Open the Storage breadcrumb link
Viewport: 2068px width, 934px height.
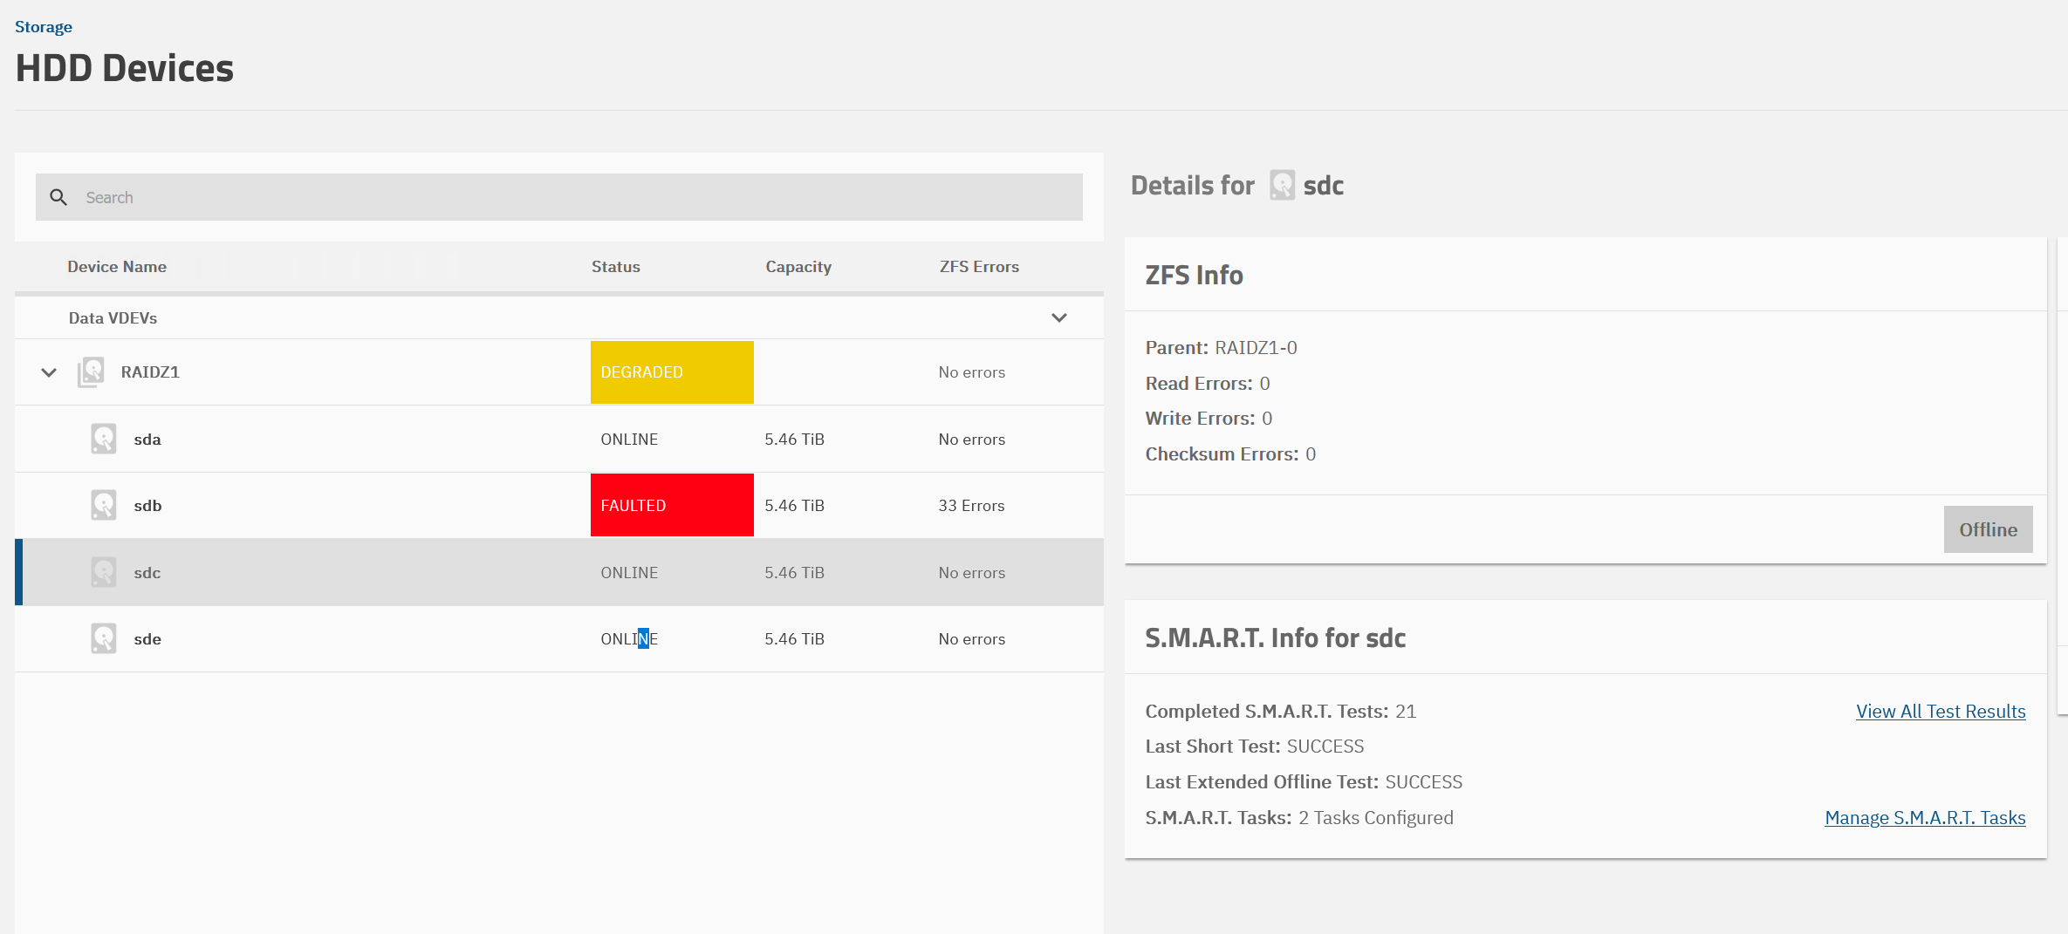[44, 27]
